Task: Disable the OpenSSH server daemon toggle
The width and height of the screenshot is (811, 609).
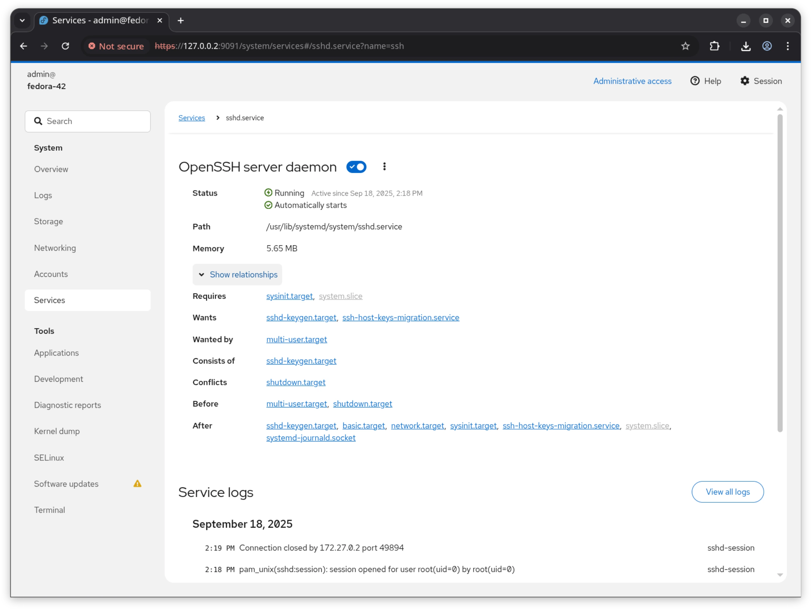Action: [356, 167]
